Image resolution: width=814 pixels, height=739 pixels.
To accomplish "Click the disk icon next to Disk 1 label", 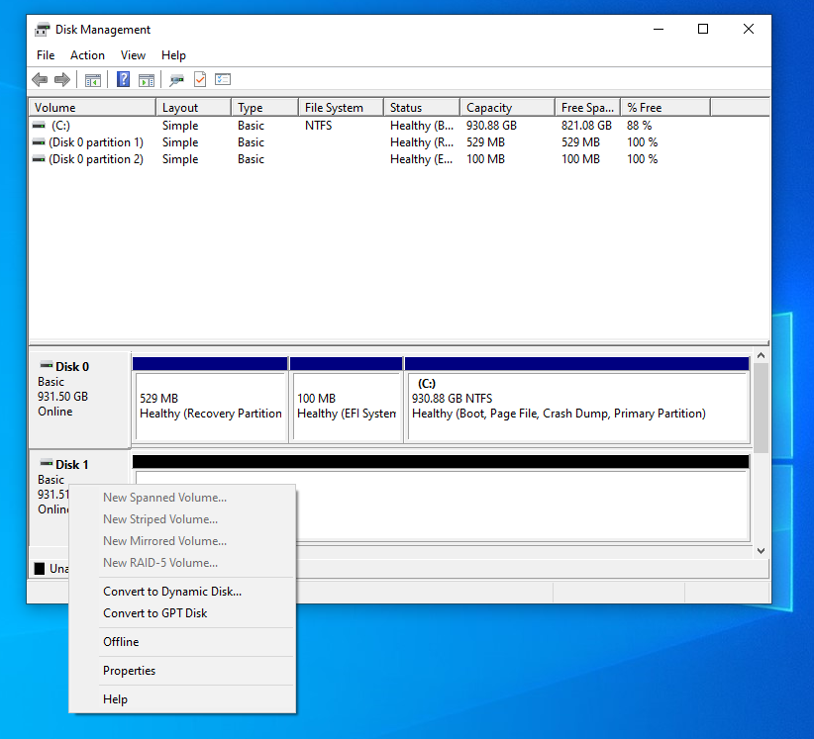I will pyautogui.click(x=47, y=463).
